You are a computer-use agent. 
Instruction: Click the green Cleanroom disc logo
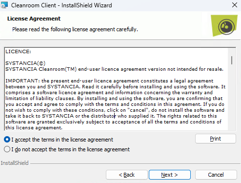(x=224, y=26)
